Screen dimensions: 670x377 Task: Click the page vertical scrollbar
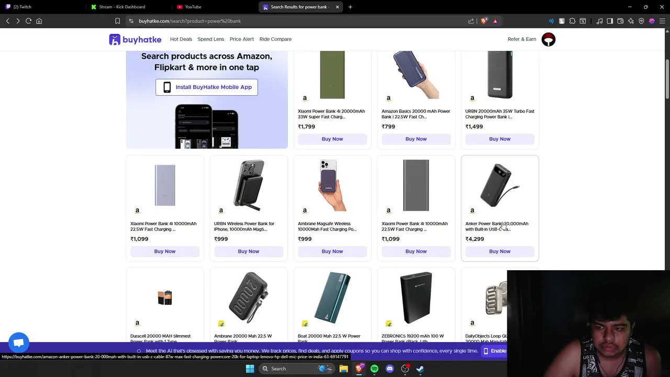tap(667, 79)
